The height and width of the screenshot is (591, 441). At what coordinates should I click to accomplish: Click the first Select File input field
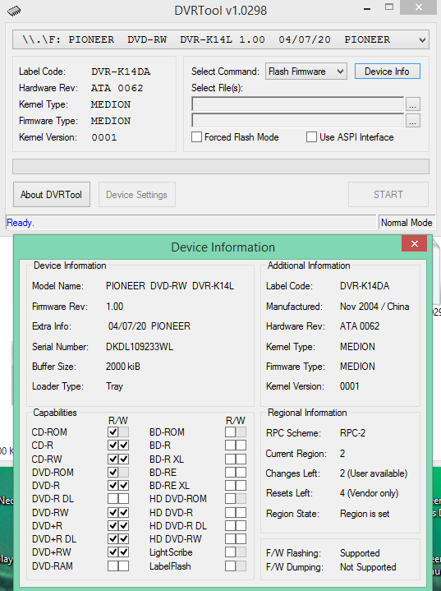(298, 104)
